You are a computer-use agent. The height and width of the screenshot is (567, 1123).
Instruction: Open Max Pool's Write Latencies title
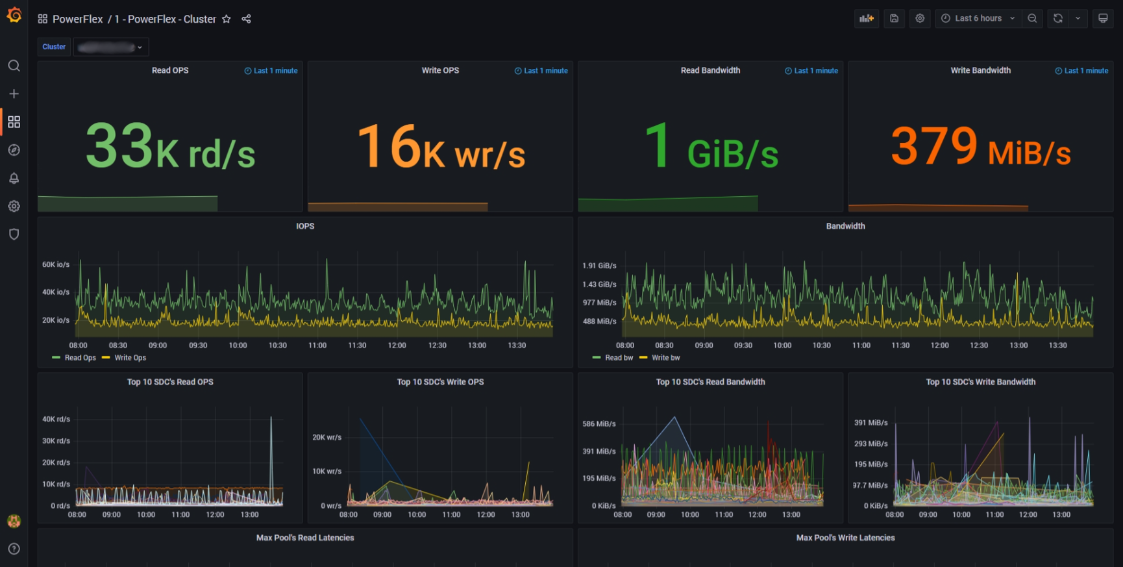pos(845,538)
